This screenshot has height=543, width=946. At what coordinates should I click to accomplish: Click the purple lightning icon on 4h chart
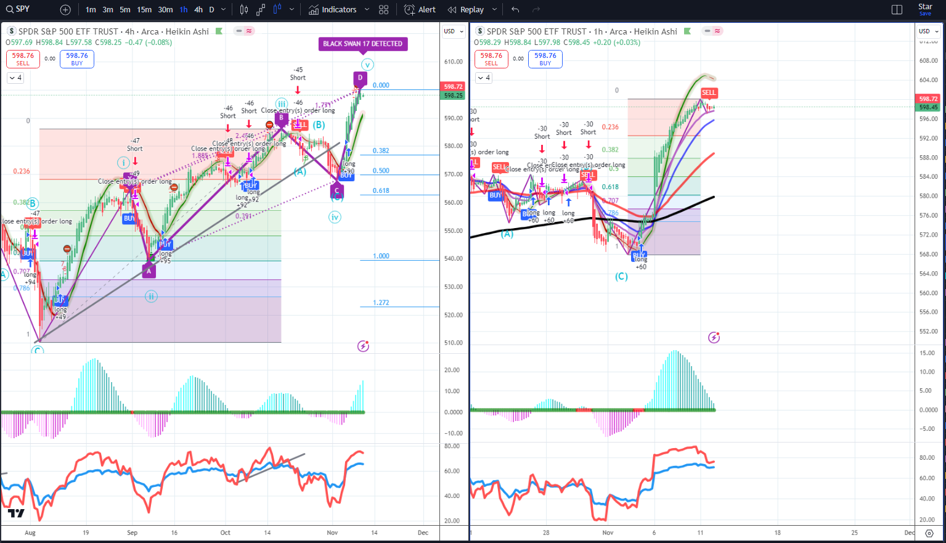click(363, 346)
